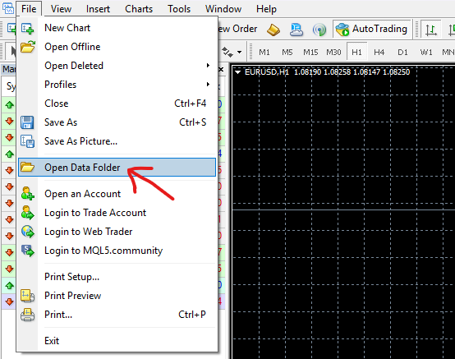Expand the EURUSD,H1 chart triangle menu
This screenshot has height=359, width=455.
click(x=237, y=72)
